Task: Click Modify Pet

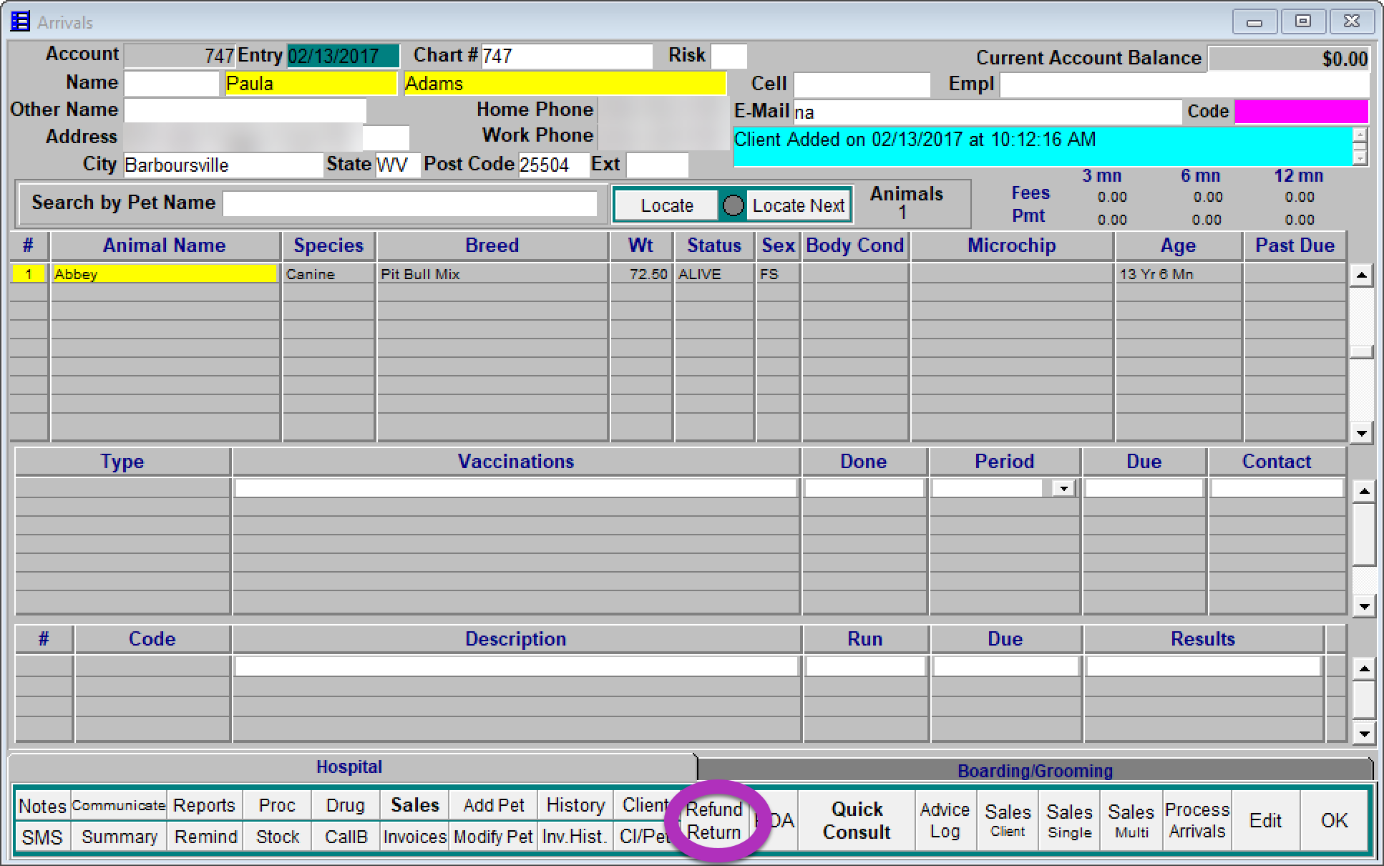Action: [492, 836]
